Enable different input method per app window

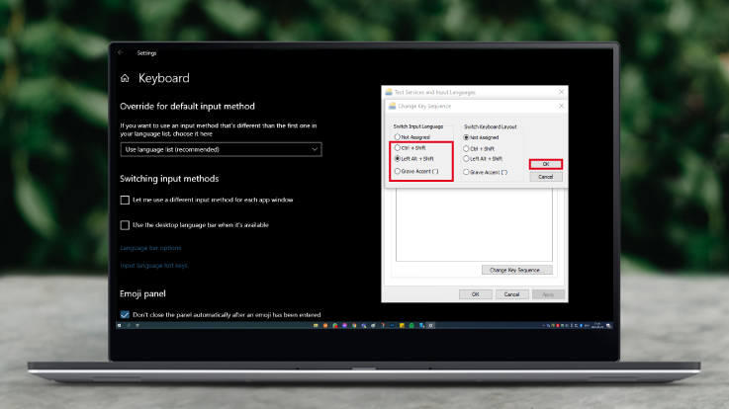(x=125, y=200)
